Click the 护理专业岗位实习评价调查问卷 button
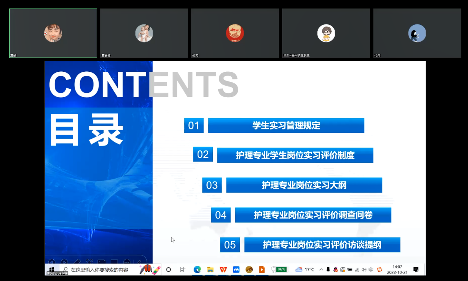This screenshot has height=281, width=468. tap(313, 215)
